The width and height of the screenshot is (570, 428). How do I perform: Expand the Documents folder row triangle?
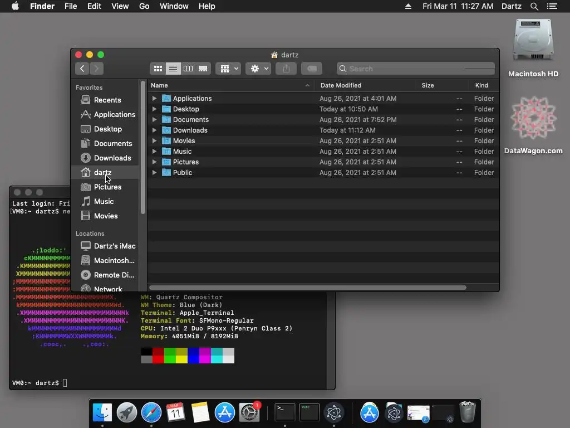coord(154,119)
